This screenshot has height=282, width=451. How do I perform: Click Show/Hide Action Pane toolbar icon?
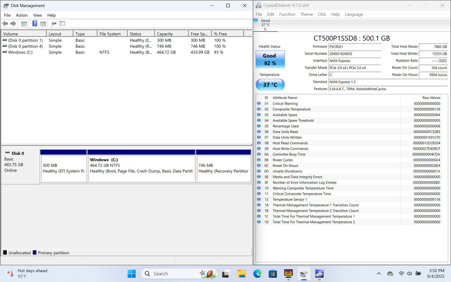(43, 24)
